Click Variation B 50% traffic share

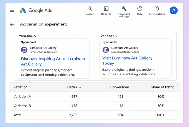[161, 106]
